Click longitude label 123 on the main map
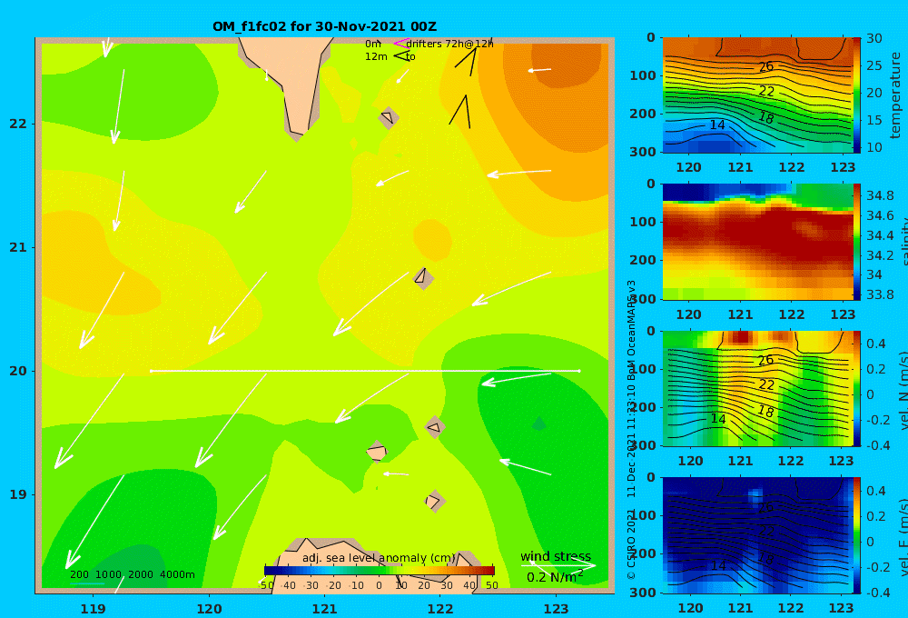This screenshot has height=618, width=908. [556, 609]
